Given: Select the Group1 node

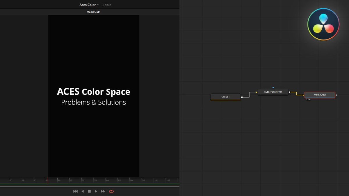Looking at the screenshot, I should tap(225, 97).
